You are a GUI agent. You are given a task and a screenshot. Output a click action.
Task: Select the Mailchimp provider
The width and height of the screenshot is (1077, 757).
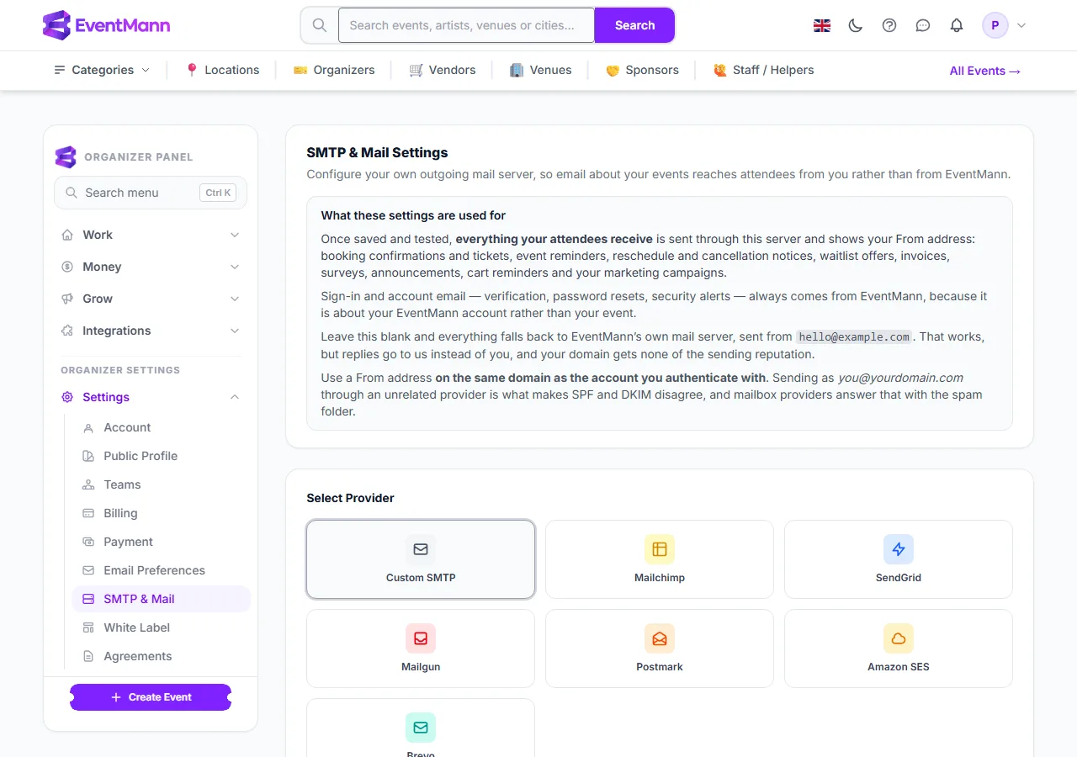click(660, 559)
